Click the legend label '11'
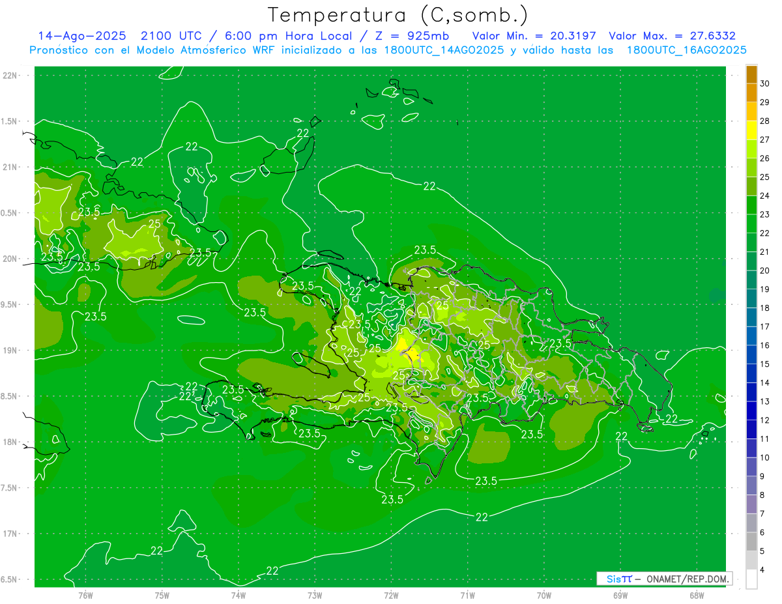The height and width of the screenshot is (604, 782). (766, 439)
